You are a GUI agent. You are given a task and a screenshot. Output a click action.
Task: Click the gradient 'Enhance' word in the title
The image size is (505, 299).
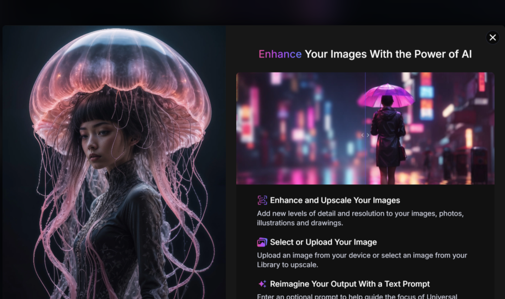click(x=280, y=54)
